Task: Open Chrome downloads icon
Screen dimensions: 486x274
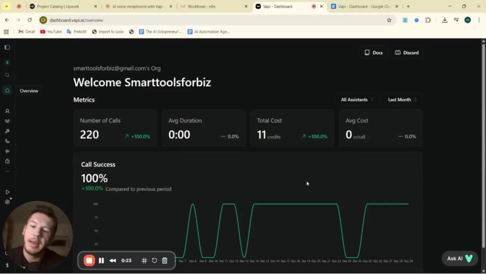Action: click(445, 20)
